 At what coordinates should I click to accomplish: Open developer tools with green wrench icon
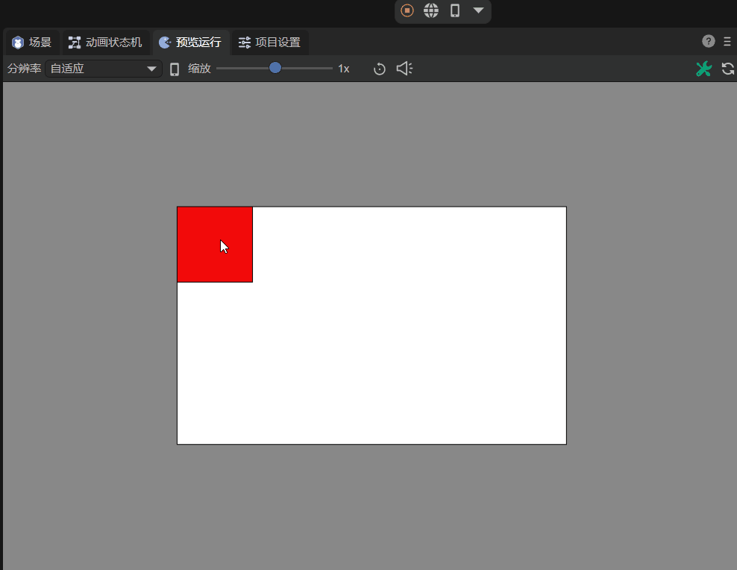coord(703,69)
